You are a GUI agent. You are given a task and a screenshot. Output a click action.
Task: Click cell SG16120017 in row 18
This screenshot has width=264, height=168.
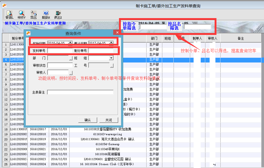(x=38, y=129)
